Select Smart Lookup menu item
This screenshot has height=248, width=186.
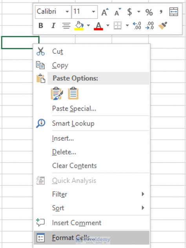91,123
